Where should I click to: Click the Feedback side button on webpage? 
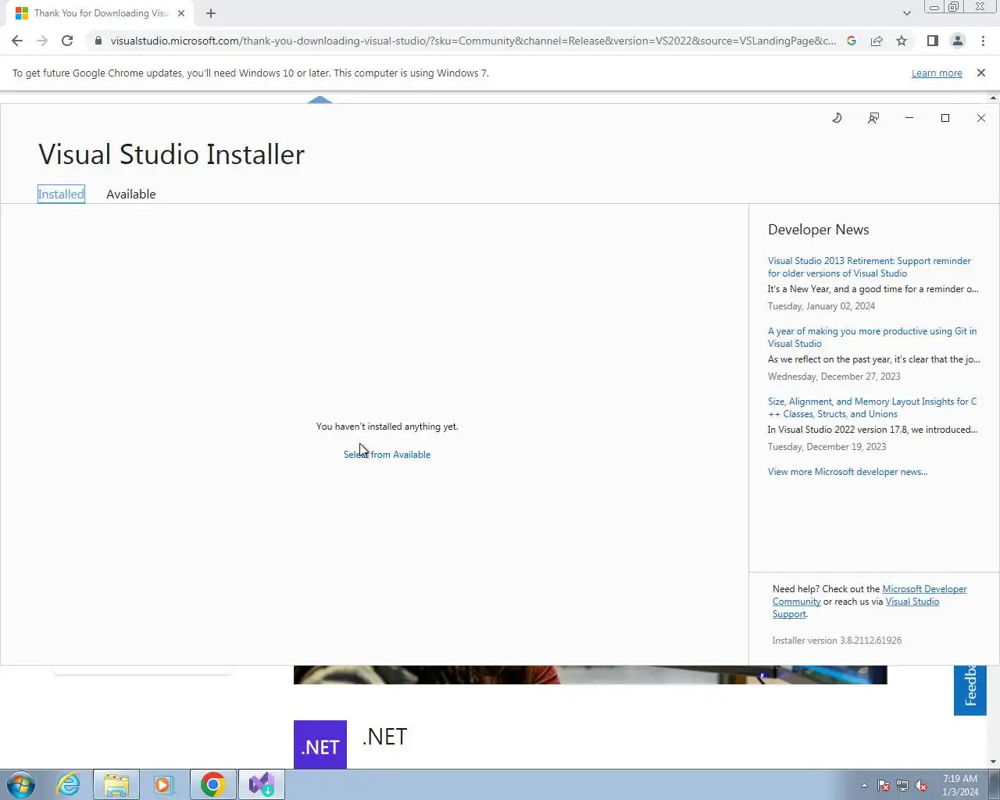970,690
